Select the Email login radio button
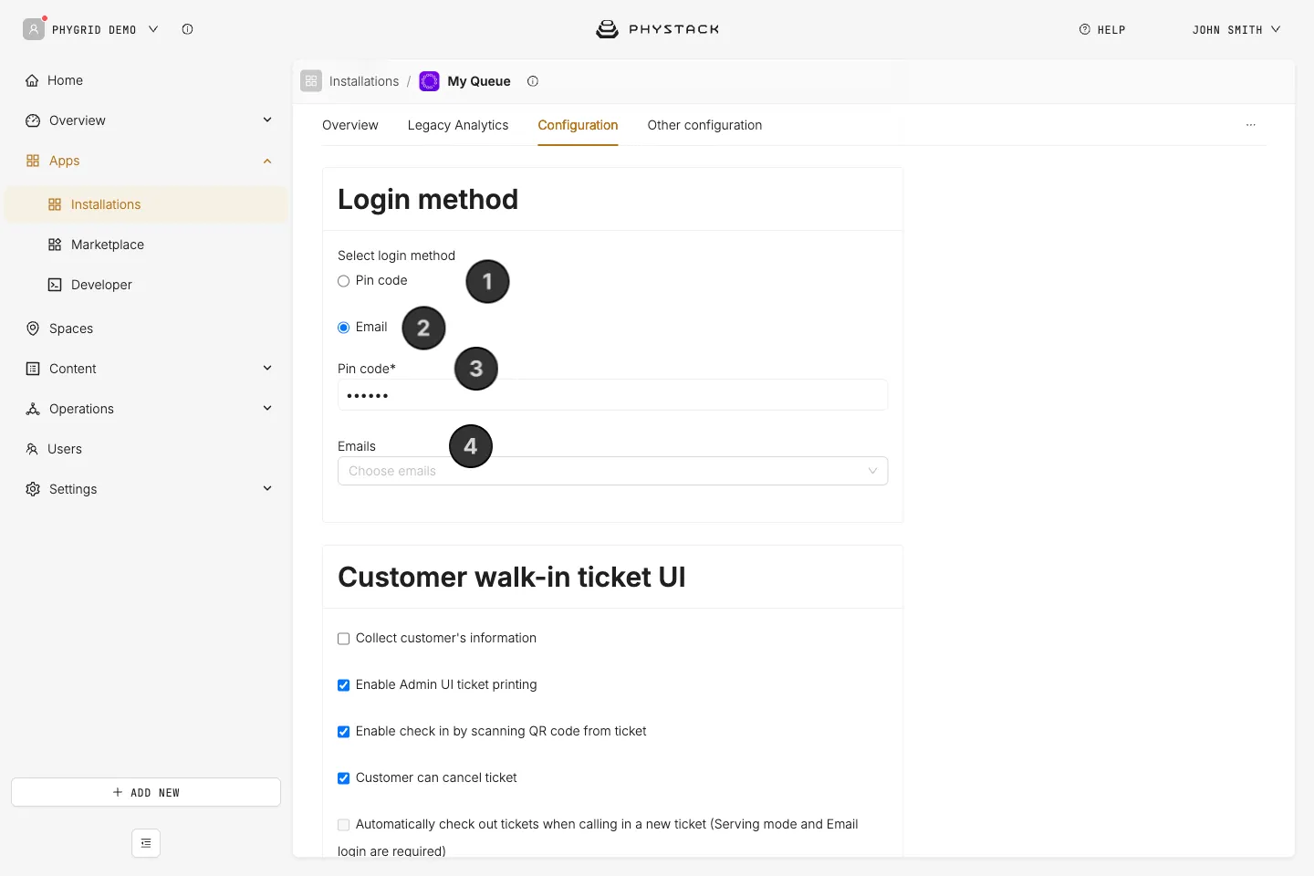The width and height of the screenshot is (1314, 876). pos(344,328)
